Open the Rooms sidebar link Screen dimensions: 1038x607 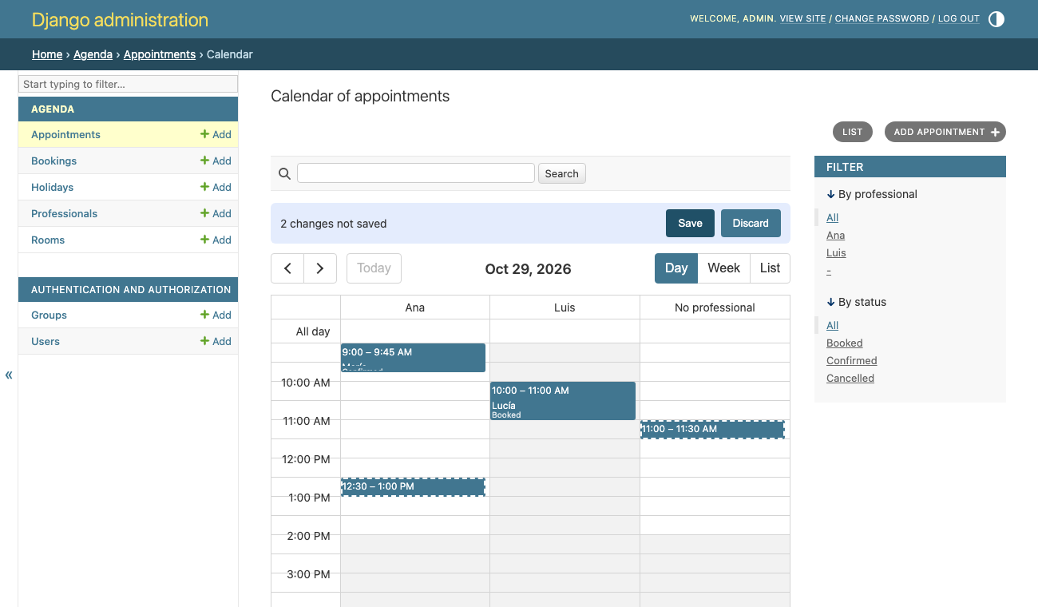(x=48, y=240)
